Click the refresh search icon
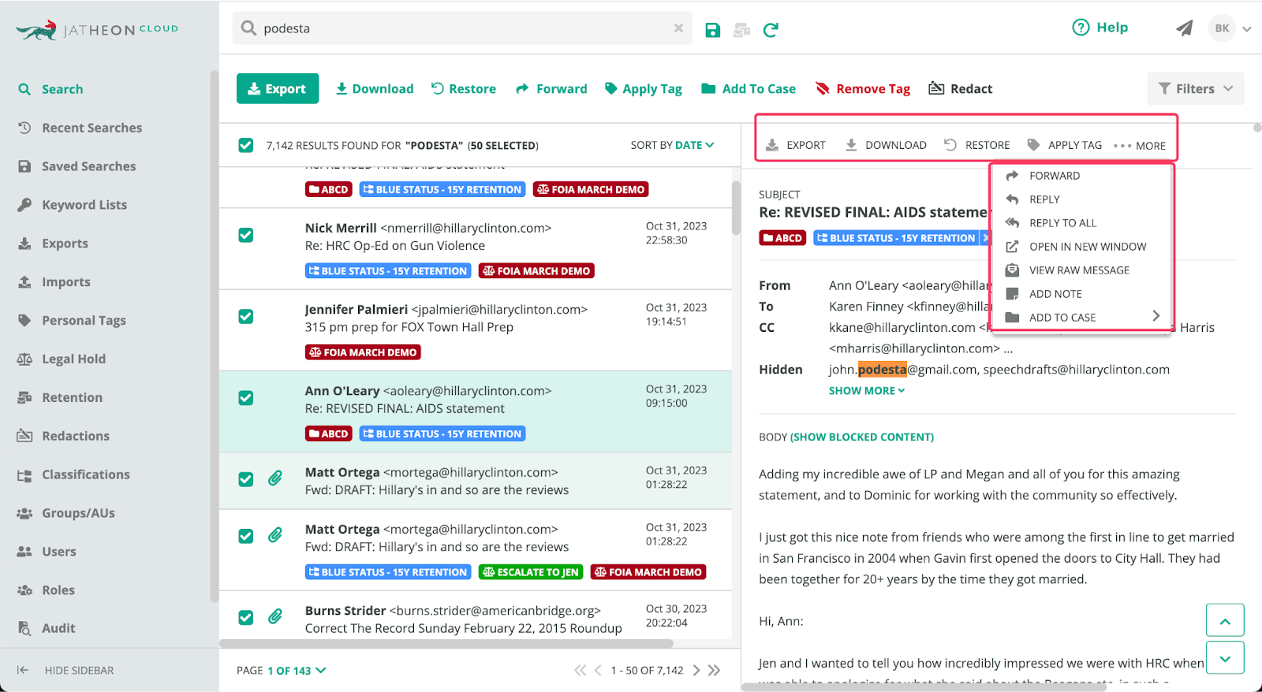This screenshot has width=1262, height=692. pos(771,30)
